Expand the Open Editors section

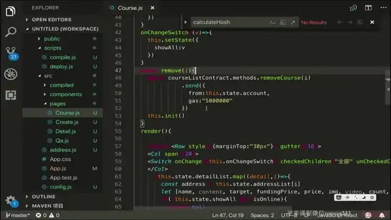coord(51,20)
